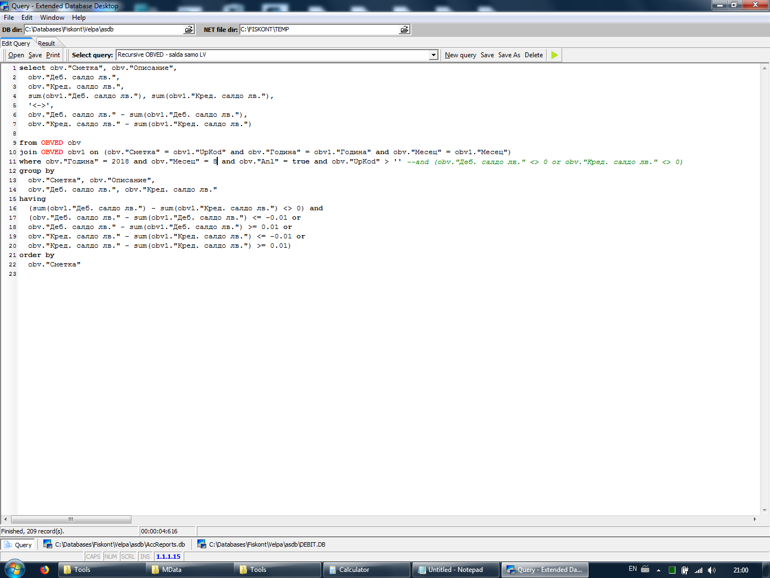Open the second Tools taskbar item

point(277,570)
